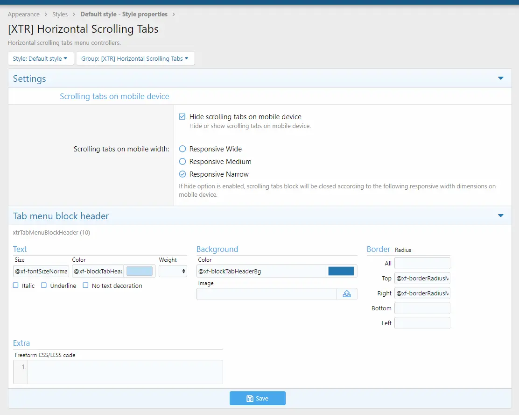519x415 pixels.
Task: Check No text decoration option
Action: [x=85, y=286]
